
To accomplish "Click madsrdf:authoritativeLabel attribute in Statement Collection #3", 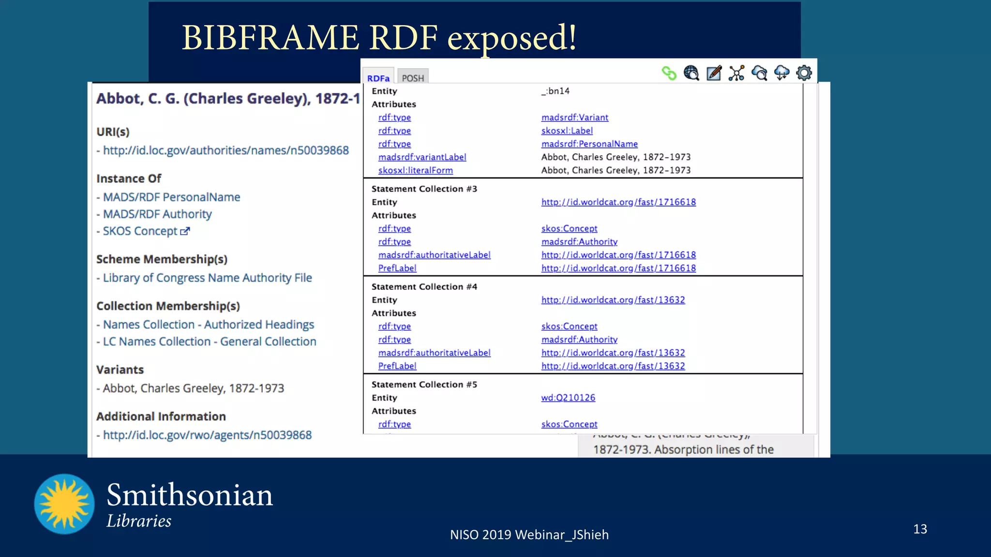I will point(435,255).
